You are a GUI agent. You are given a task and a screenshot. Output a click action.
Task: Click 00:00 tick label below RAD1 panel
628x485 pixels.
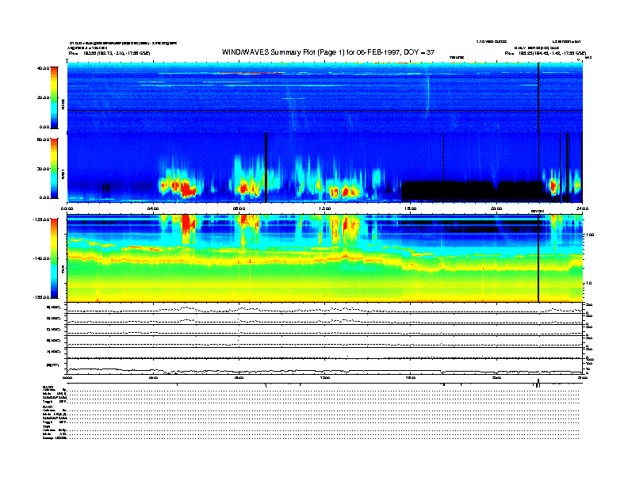point(67,209)
